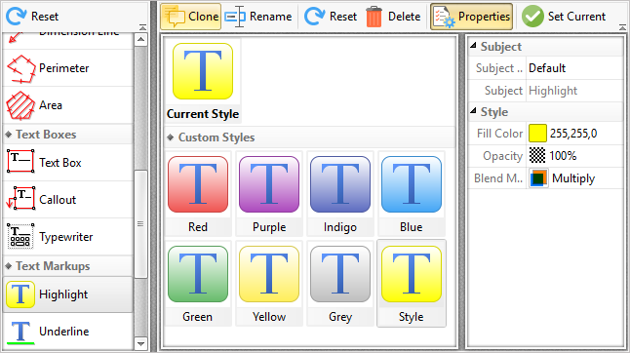
Task: Select the Perimeter tool
Action: tap(67, 68)
